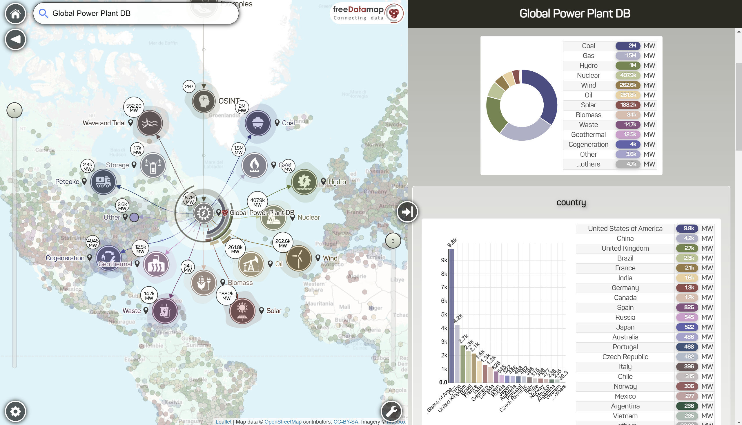
Task: Click the 9.8k bar in country chart
Action: tap(451, 316)
